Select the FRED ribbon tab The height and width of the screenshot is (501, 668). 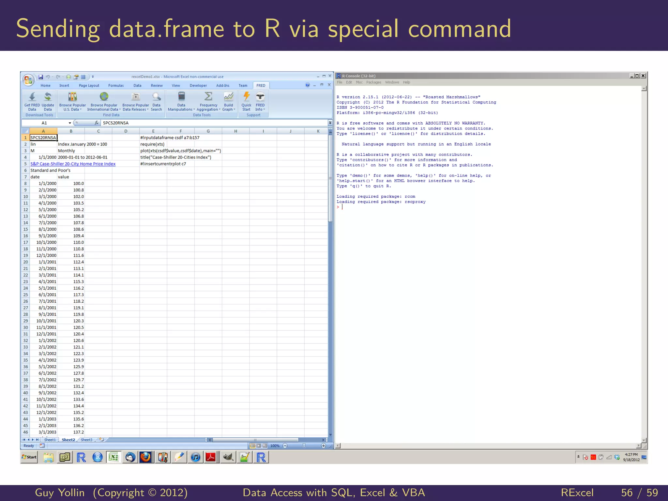[261, 85]
